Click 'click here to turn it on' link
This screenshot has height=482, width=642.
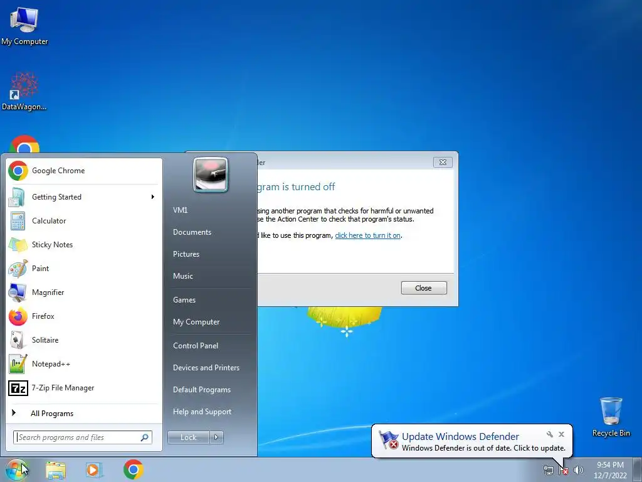pyautogui.click(x=367, y=236)
